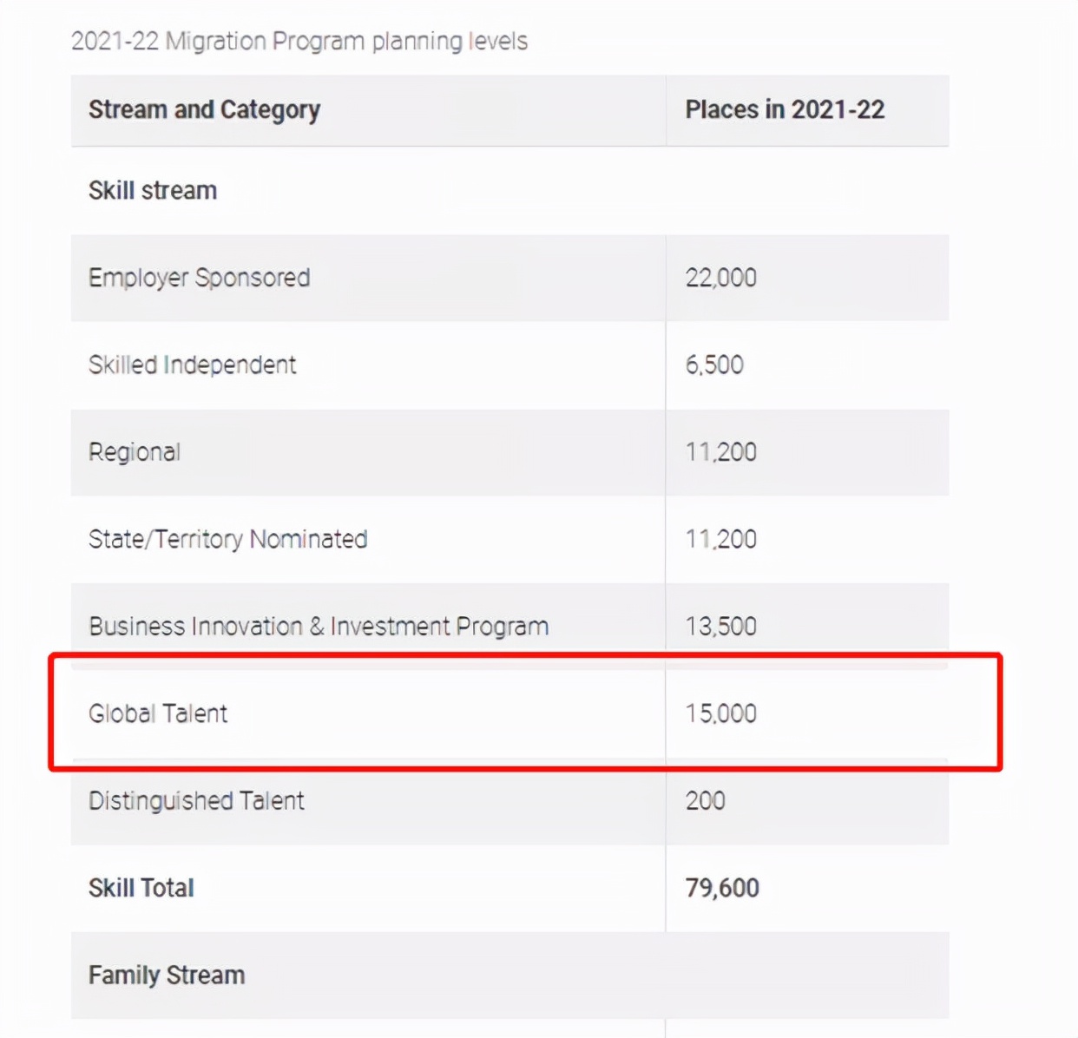This screenshot has width=1078, height=1038.
Task: Click "Business Innovation & Investment Program" label
Action: coord(319,627)
